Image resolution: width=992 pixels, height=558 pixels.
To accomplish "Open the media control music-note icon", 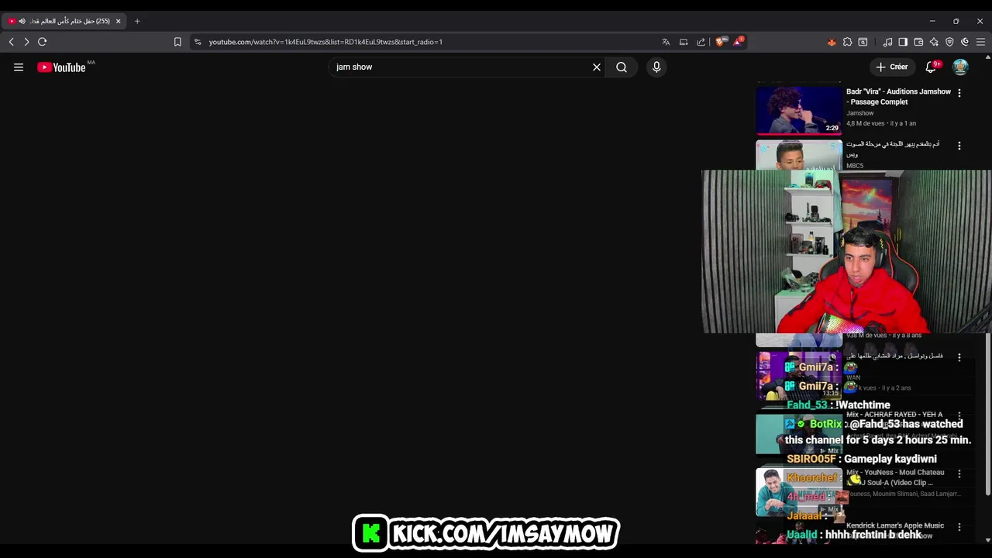I will (888, 42).
